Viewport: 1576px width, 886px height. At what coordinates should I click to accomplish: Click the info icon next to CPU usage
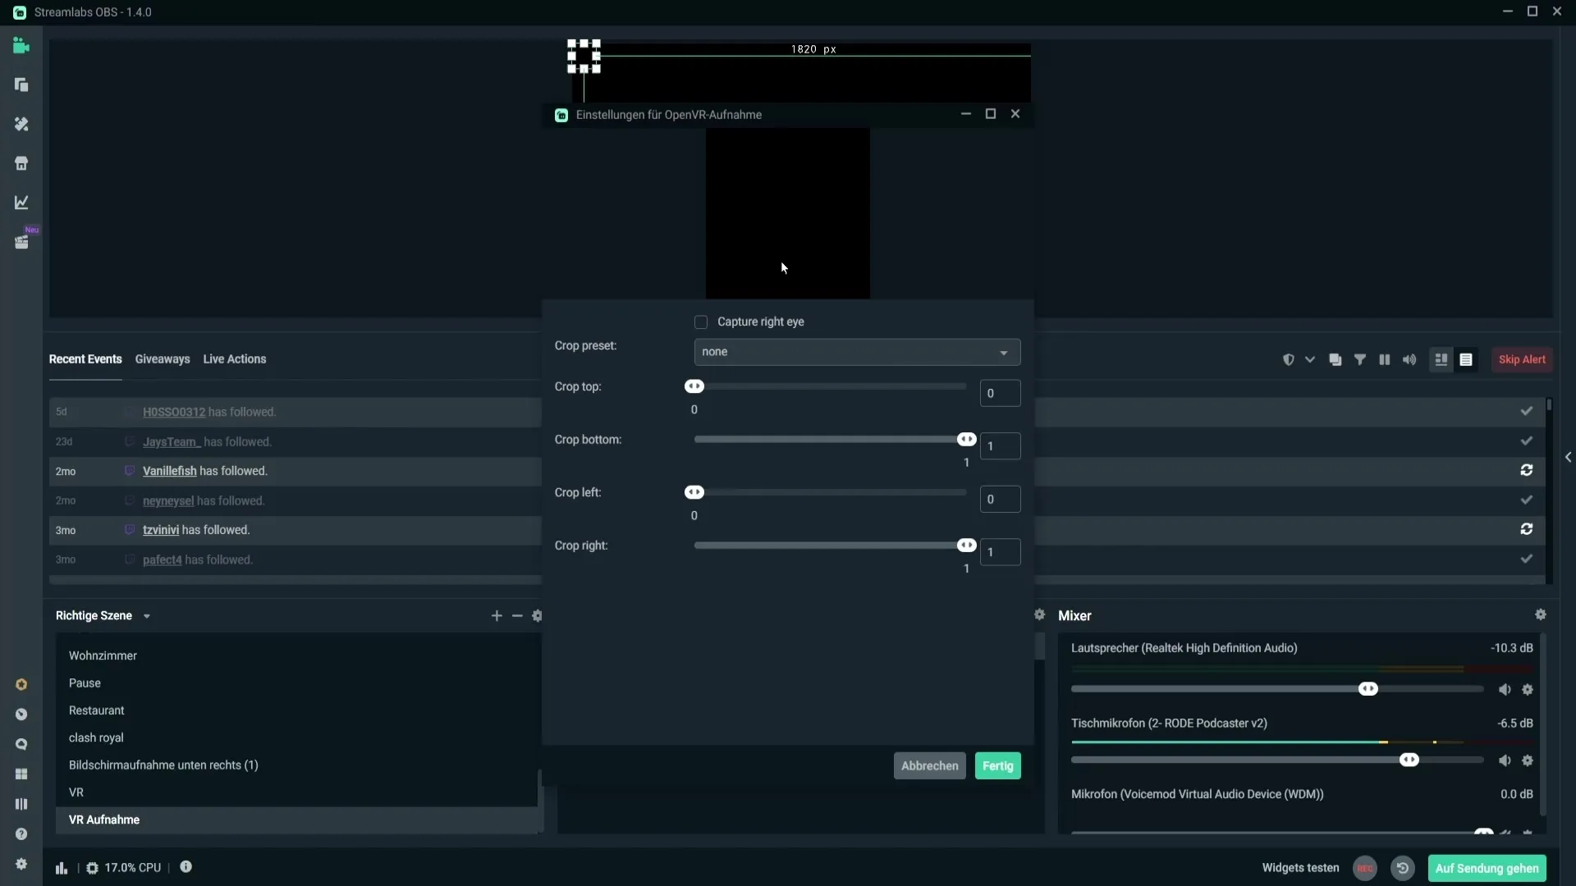pos(186,866)
